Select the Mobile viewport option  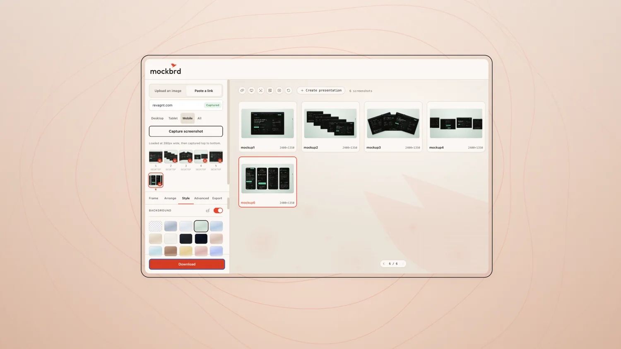188,118
